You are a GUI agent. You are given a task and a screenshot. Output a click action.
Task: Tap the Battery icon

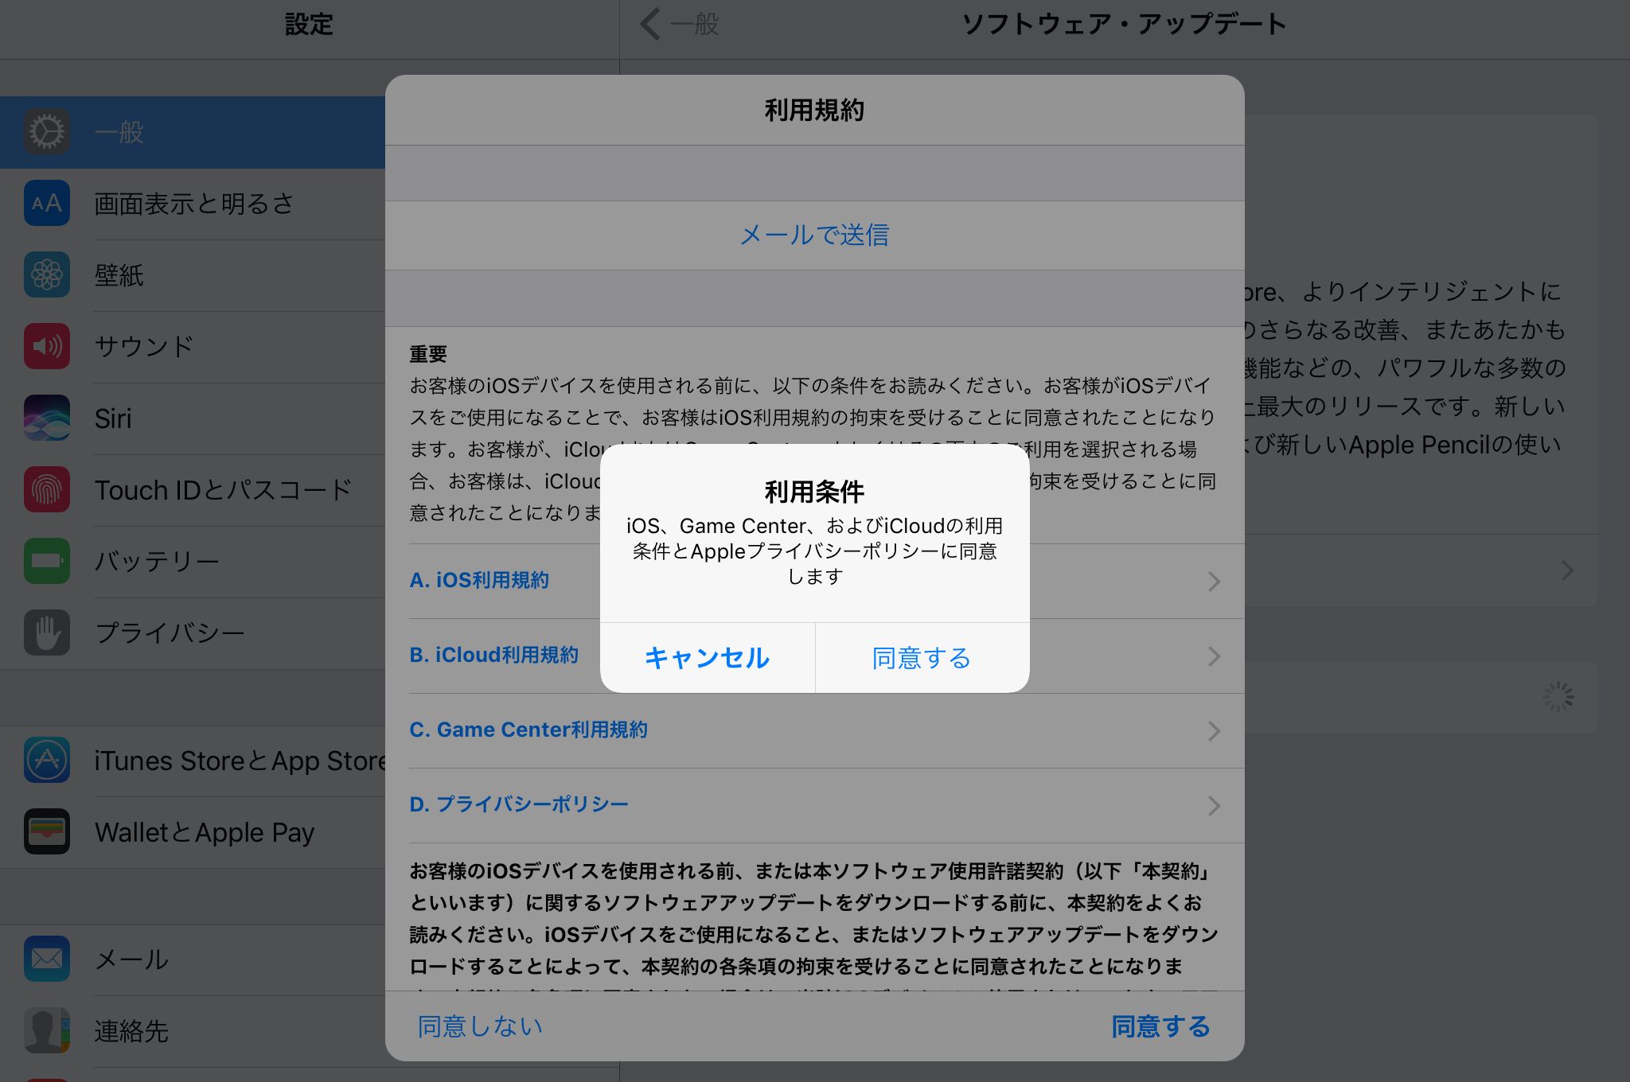[47, 561]
